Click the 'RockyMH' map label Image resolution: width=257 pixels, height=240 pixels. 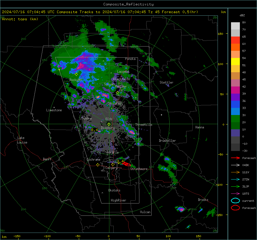(x=75, y=80)
